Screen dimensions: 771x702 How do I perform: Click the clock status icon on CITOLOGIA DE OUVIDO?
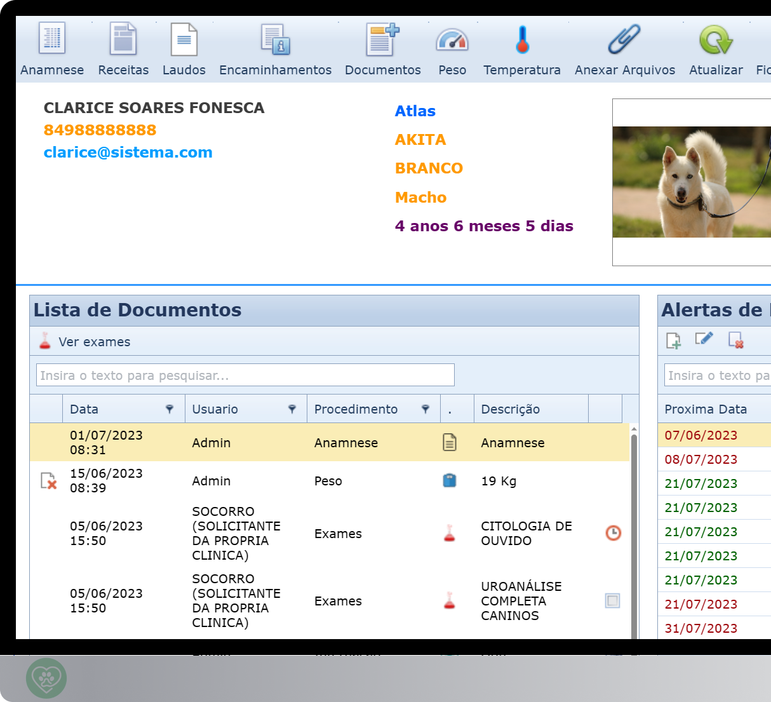pyautogui.click(x=612, y=534)
